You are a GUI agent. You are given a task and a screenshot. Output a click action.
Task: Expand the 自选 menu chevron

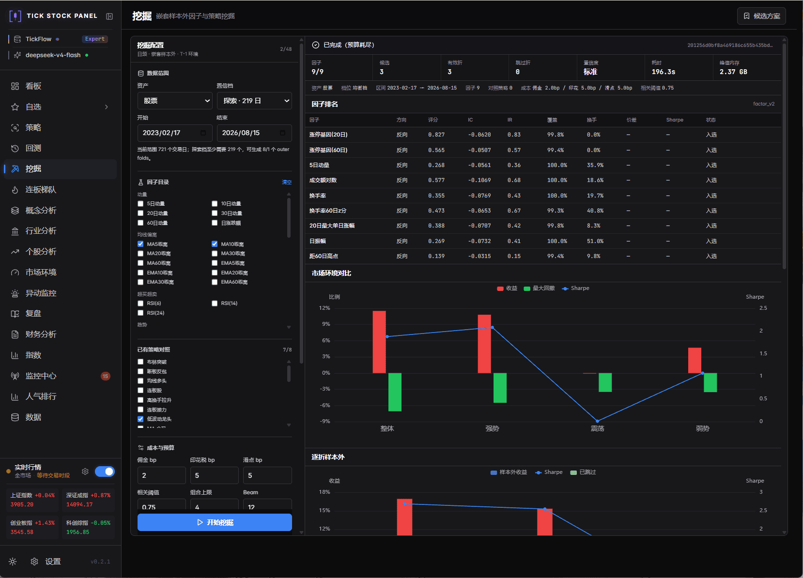[107, 107]
